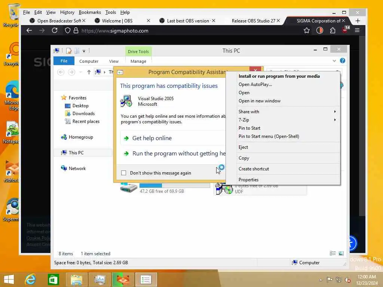
Task: Show hidden tray icons arrow
Action: (x=321, y=280)
